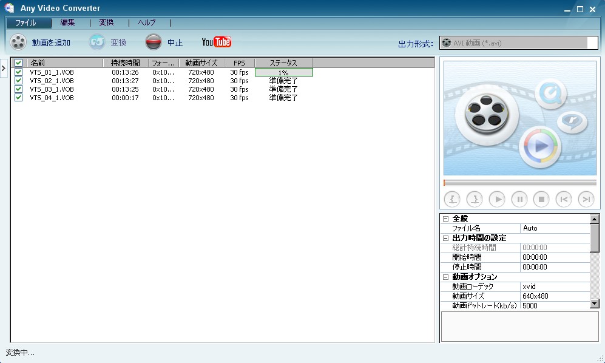Uncheck the VTS_01_1.VOB checkbox
605x363 pixels.
(x=19, y=72)
